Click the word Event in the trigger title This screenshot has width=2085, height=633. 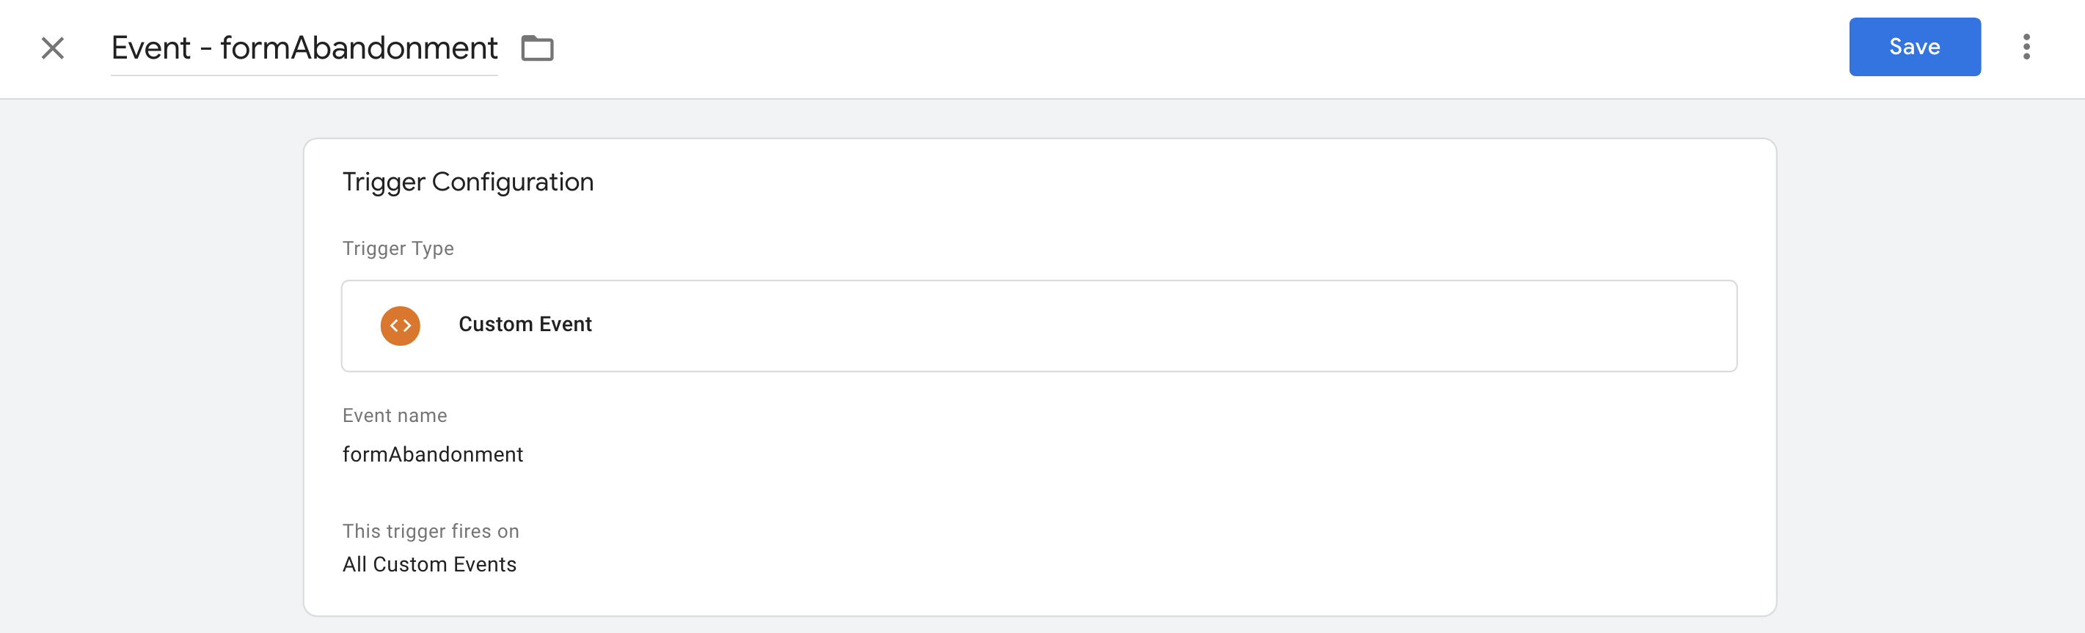point(150,48)
